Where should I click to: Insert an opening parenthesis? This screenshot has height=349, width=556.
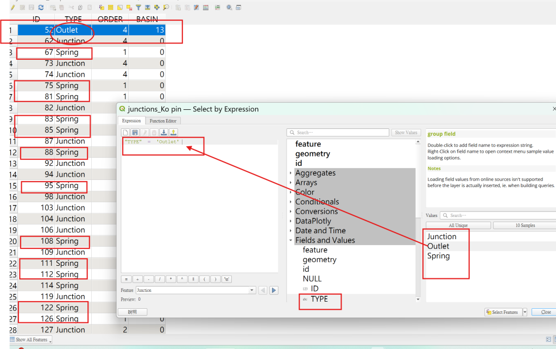pos(204,279)
